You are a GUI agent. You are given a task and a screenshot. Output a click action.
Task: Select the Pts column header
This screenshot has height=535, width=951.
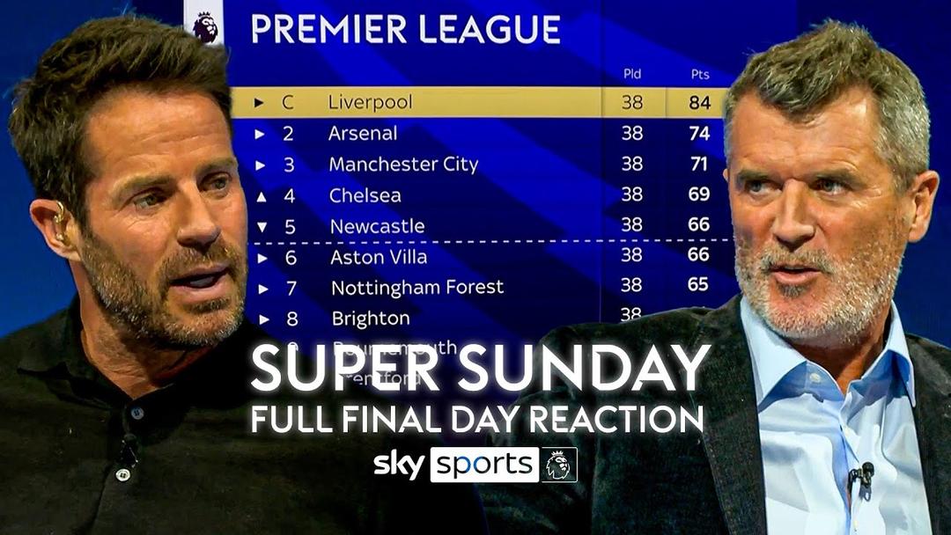(700, 75)
